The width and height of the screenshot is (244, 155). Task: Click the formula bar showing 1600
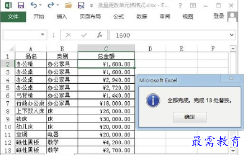click(169, 35)
